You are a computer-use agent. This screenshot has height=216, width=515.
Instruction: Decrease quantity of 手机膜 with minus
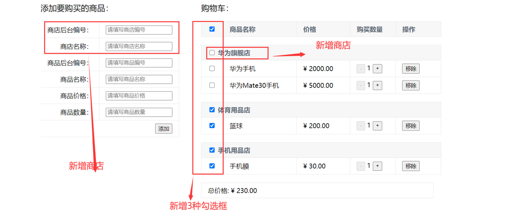pos(361,166)
